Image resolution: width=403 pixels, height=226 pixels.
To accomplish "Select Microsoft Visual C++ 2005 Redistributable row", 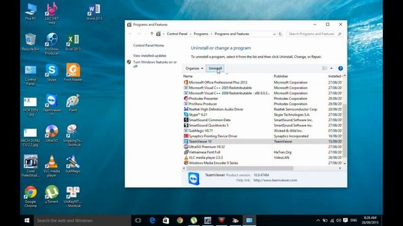I will pos(262,88).
